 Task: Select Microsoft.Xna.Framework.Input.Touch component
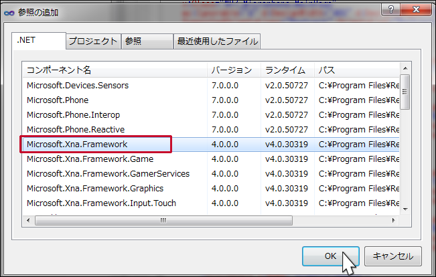(x=102, y=203)
